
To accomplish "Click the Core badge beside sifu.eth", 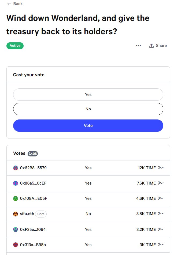I will [41, 214].
